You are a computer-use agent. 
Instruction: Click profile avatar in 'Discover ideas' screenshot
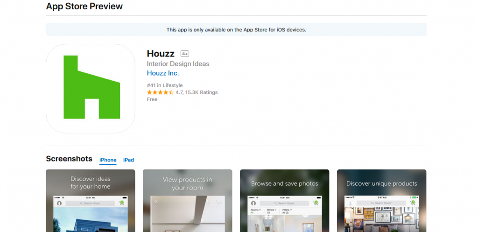point(59,203)
